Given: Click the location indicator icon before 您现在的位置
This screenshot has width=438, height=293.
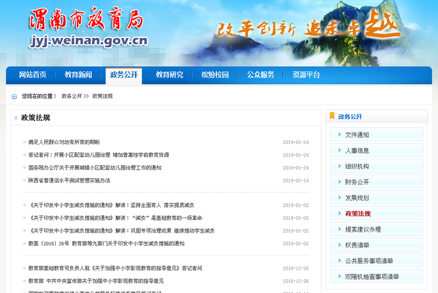Looking at the screenshot, I should [x=14, y=97].
